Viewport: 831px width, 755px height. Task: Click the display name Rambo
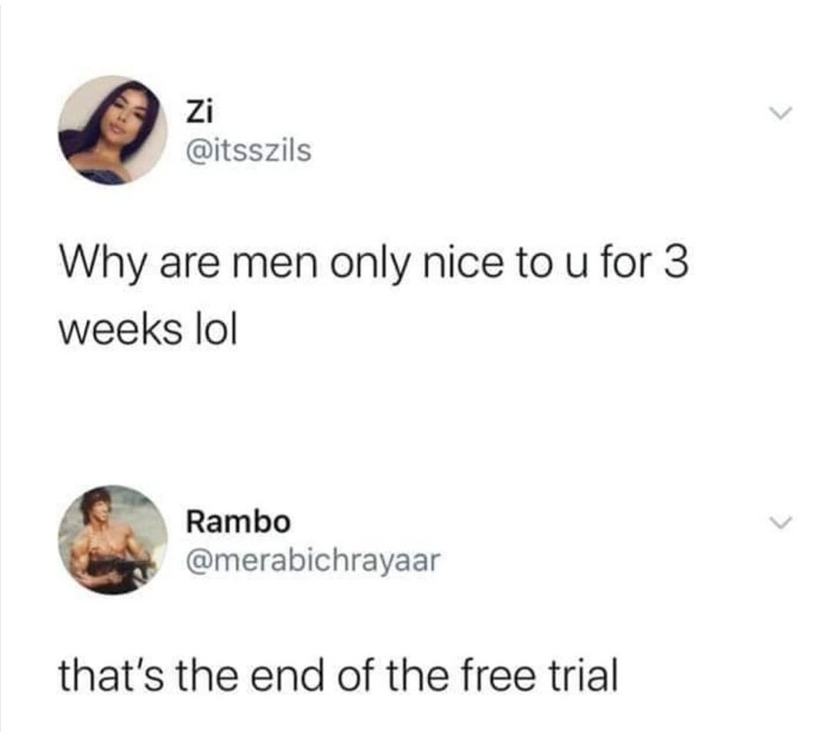tap(238, 522)
